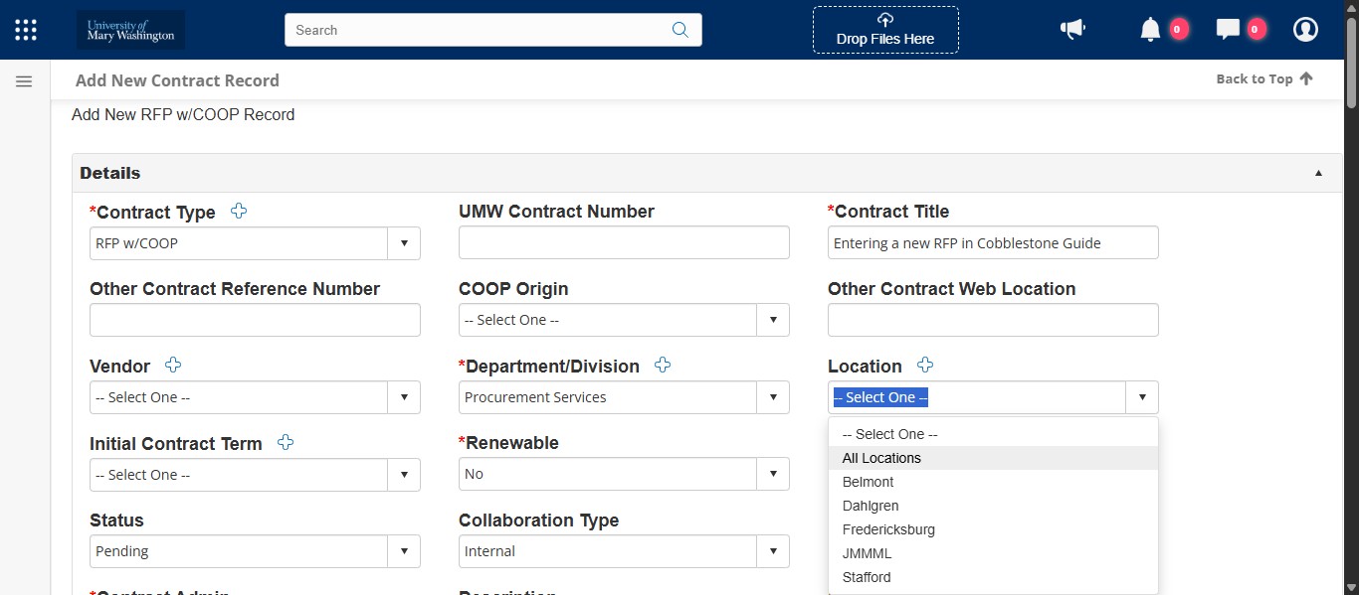This screenshot has width=1359, height=595.
Task: Open the COOP Origin dropdown
Action: coord(774,319)
